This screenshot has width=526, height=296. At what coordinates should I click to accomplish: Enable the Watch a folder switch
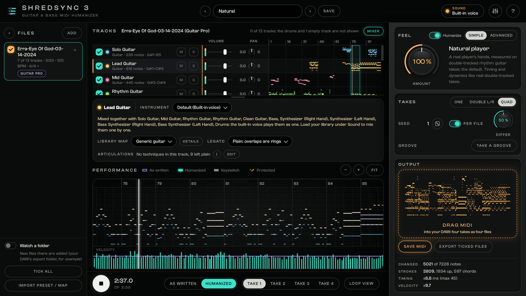tap(11, 246)
